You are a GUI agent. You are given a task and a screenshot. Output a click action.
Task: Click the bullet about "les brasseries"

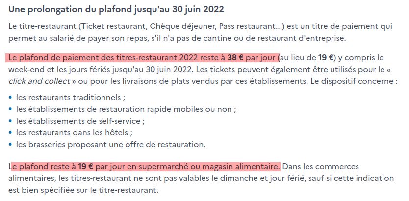111,144
